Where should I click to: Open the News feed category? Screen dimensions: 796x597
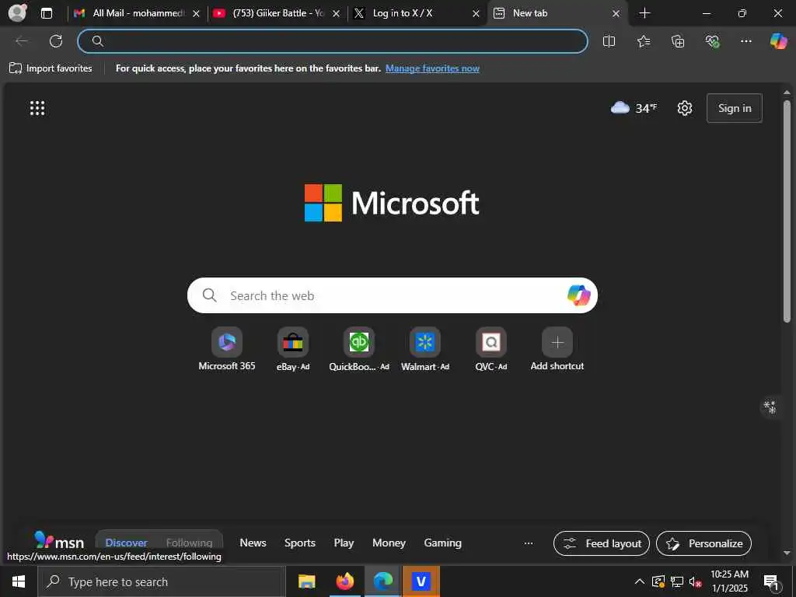(253, 543)
